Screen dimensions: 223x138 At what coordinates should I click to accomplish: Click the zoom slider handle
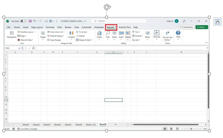[x=191, y=129]
